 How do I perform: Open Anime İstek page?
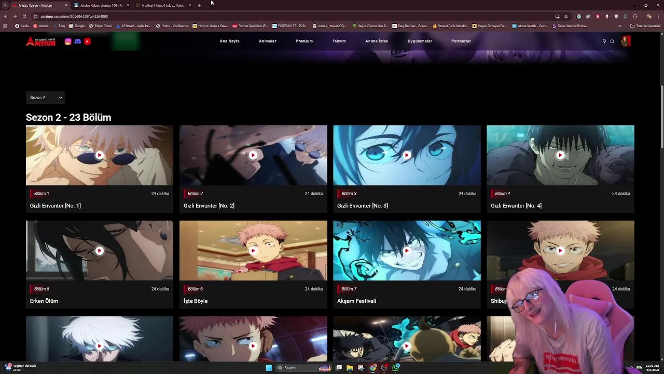click(x=377, y=41)
